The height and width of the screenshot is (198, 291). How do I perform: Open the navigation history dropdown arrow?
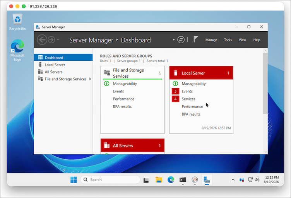[58, 39]
